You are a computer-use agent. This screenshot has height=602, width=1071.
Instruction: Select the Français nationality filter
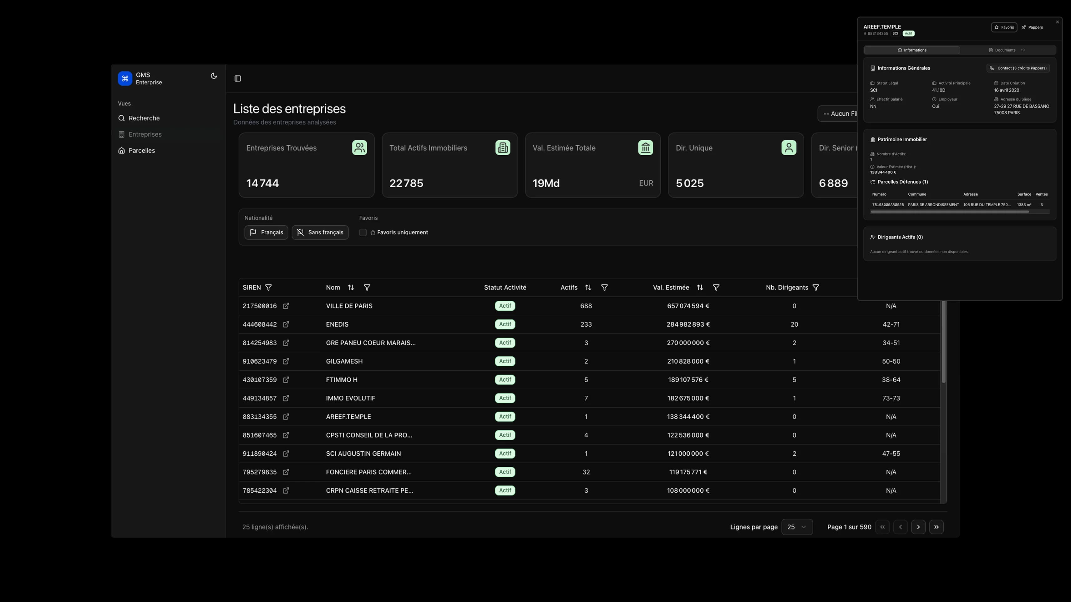click(x=266, y=232)
